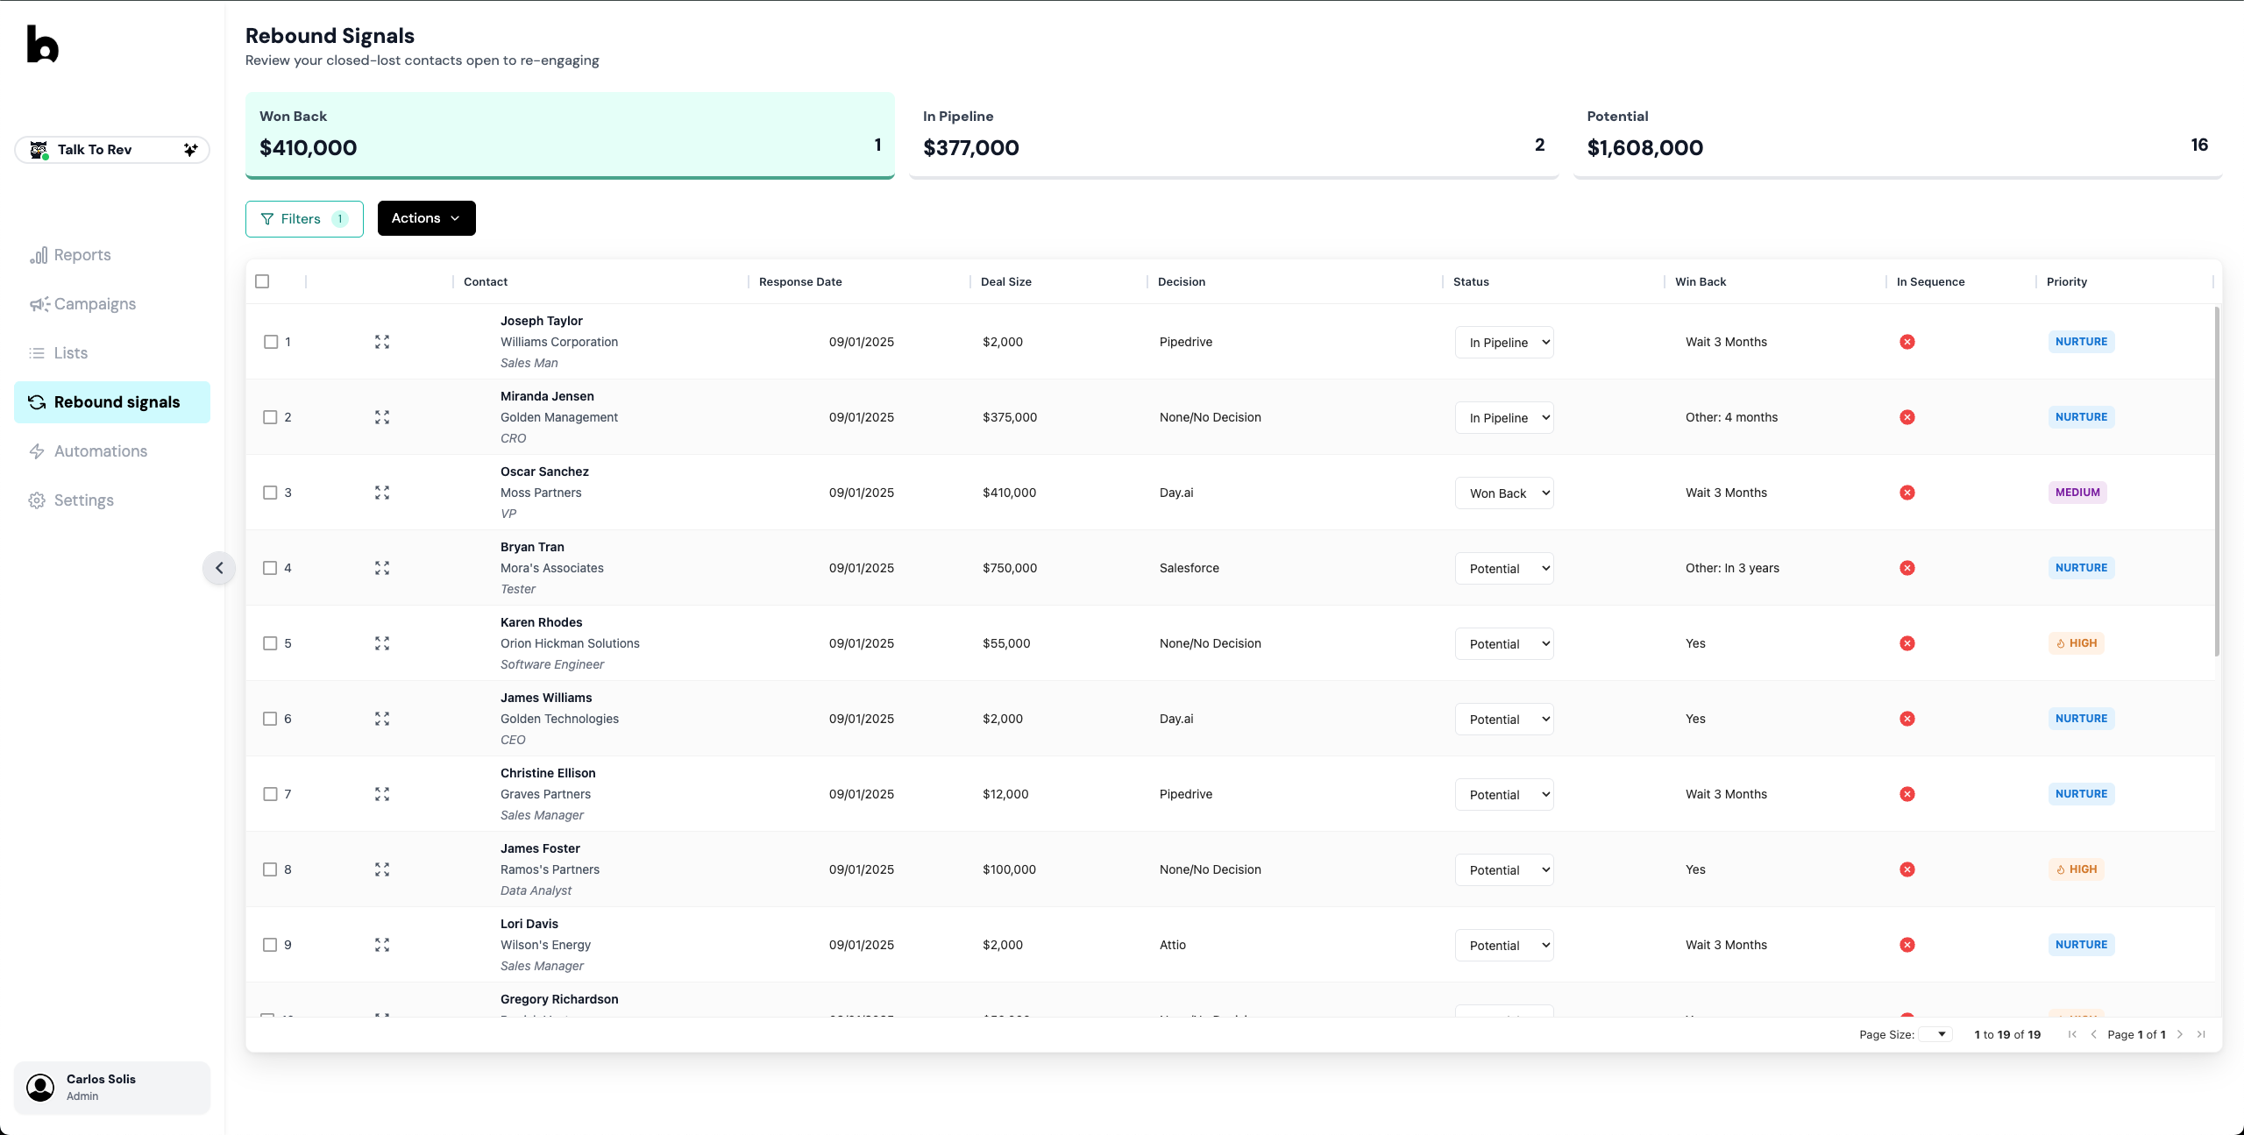Check the select-all header checkbox
The width and height of the screenshot is (2244, 1135).
point(262,281)
